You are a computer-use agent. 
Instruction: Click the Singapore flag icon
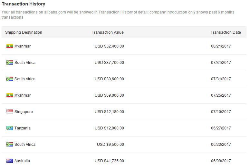pyautogui.click(x=10, y=112)
